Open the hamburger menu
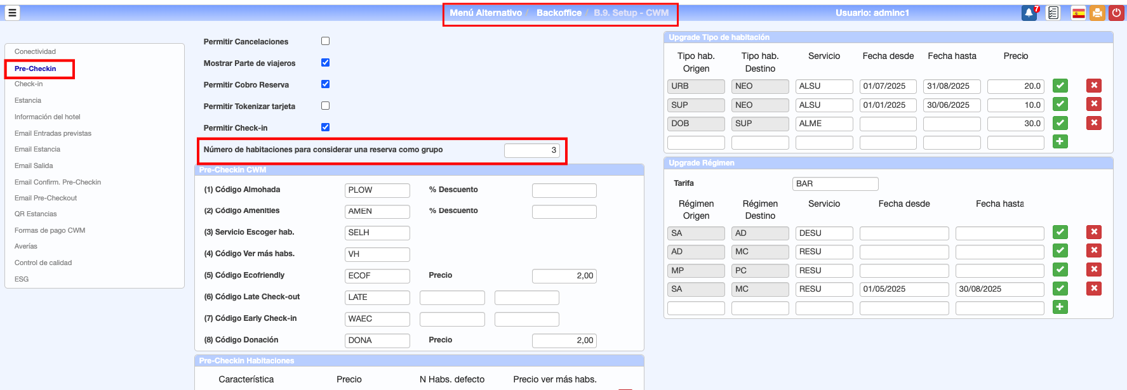1127x390 pixels. click(x=12, y=13)
